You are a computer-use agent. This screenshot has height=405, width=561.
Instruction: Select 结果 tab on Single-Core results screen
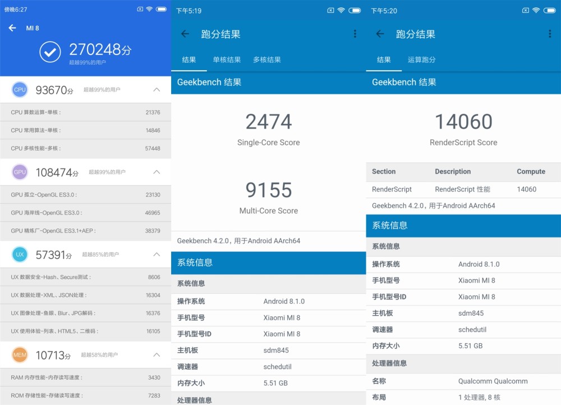click(189, 60)
